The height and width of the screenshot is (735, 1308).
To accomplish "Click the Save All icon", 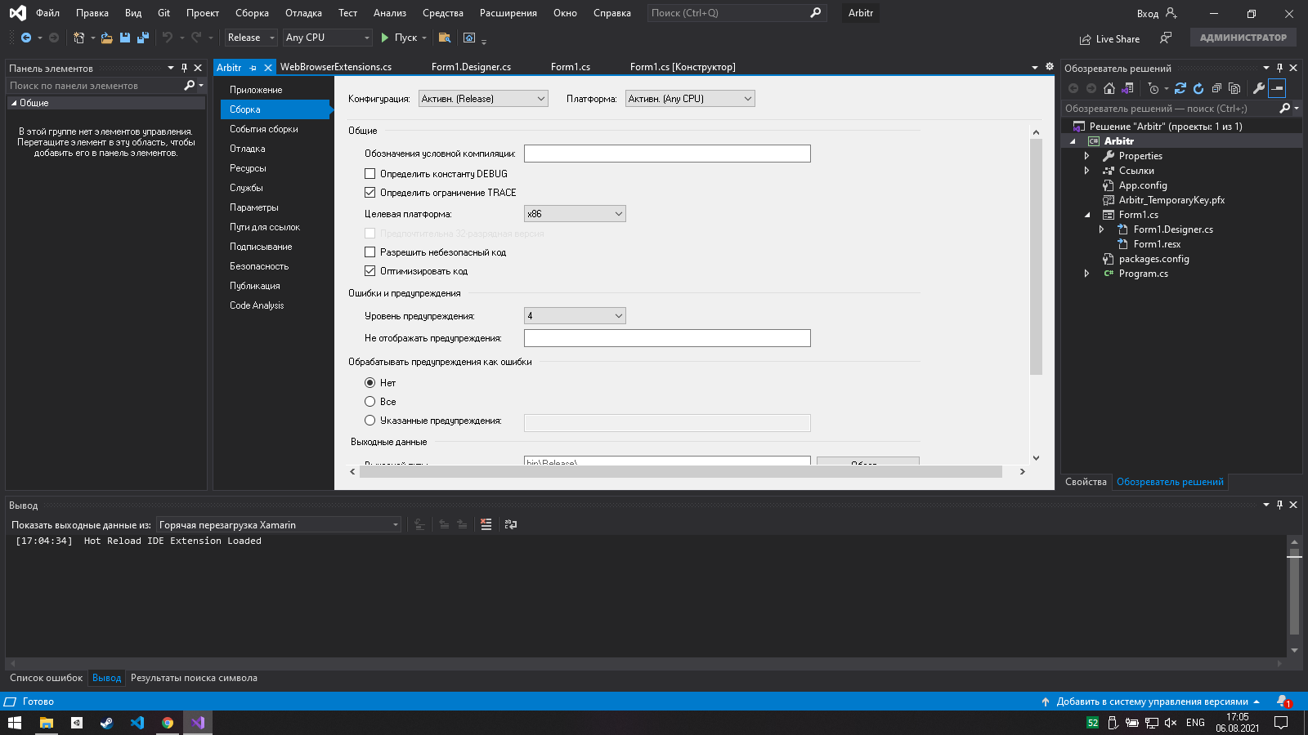I will (x=143, y=38).
